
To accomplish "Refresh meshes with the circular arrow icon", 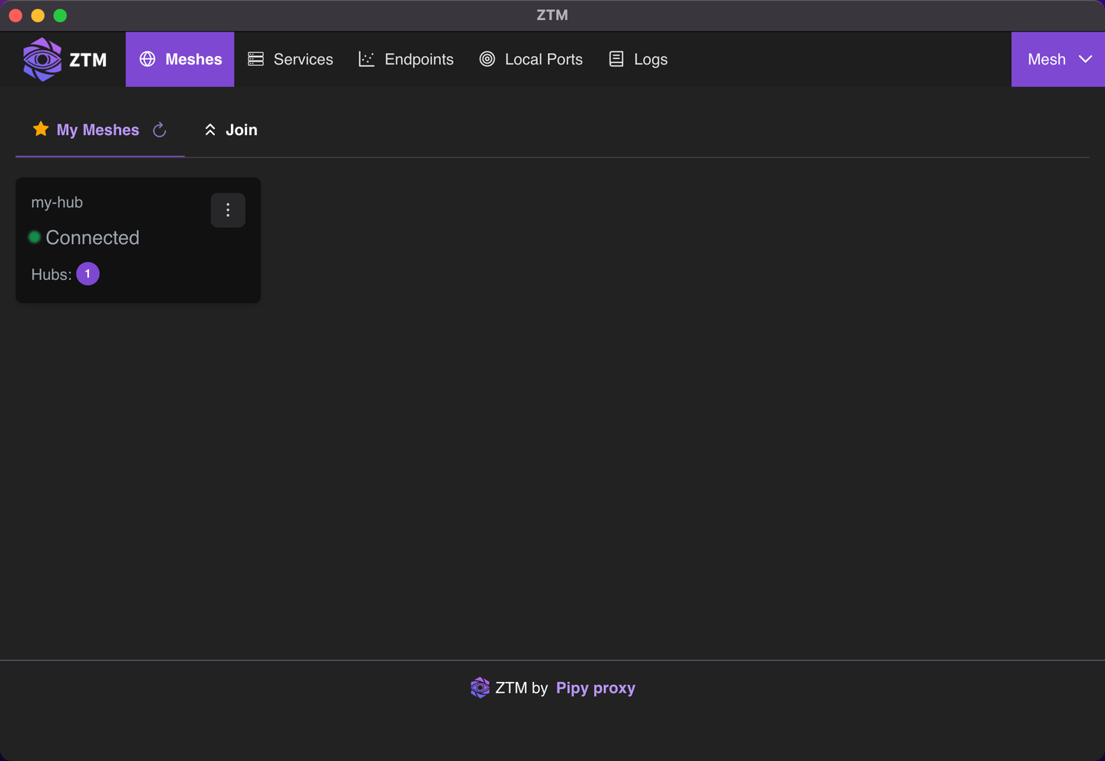I will pos(160,130).
